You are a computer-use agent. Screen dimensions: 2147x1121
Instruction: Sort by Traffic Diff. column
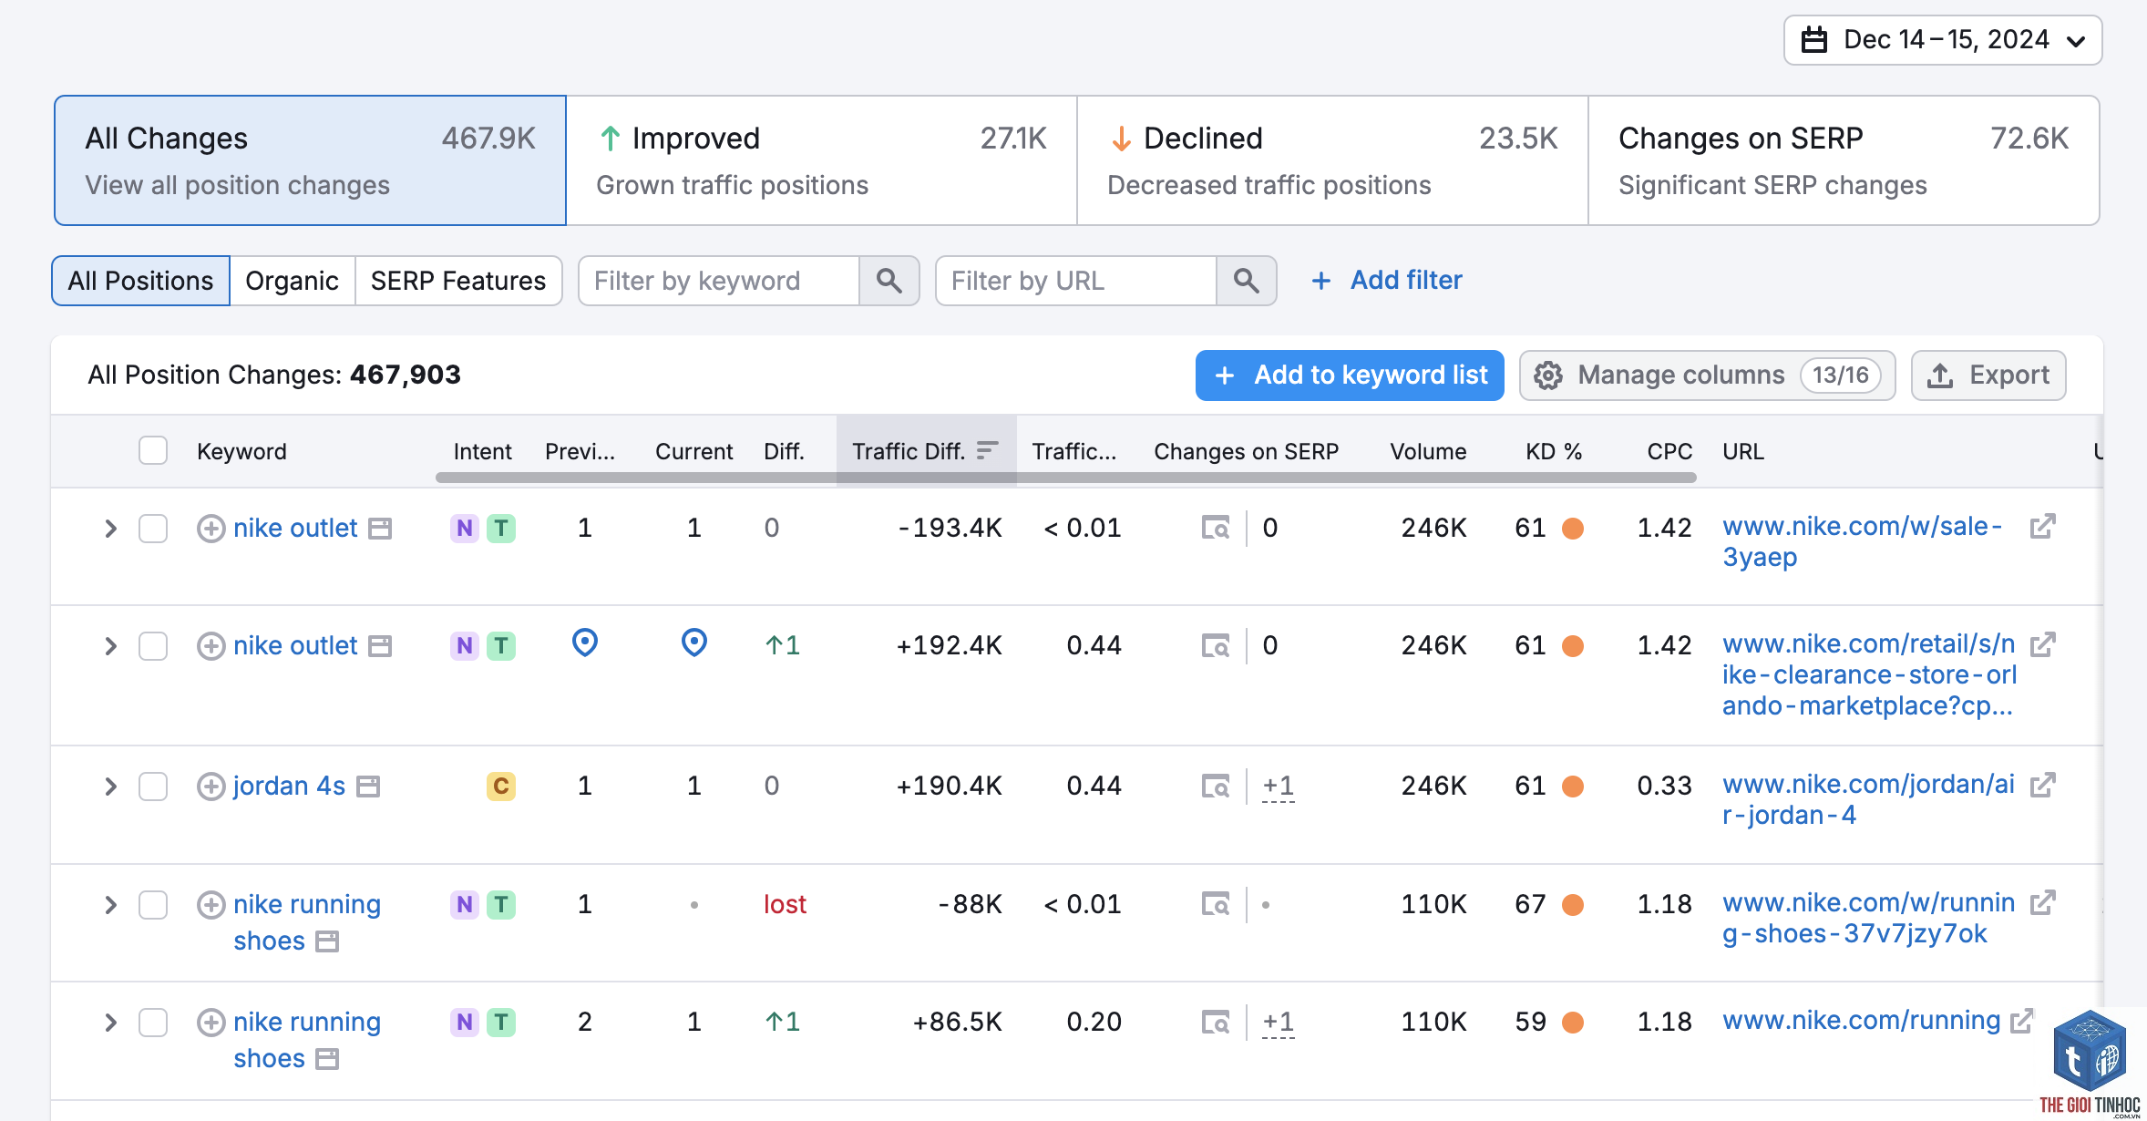(926, 451)
